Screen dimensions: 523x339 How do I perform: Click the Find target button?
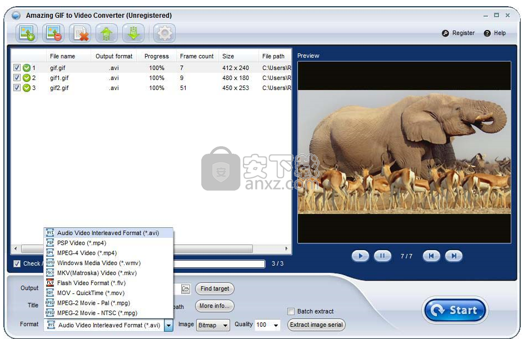tap(215, 288)
